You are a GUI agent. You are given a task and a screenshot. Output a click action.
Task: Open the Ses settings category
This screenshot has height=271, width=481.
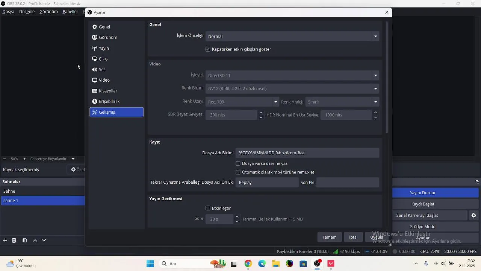116,69
